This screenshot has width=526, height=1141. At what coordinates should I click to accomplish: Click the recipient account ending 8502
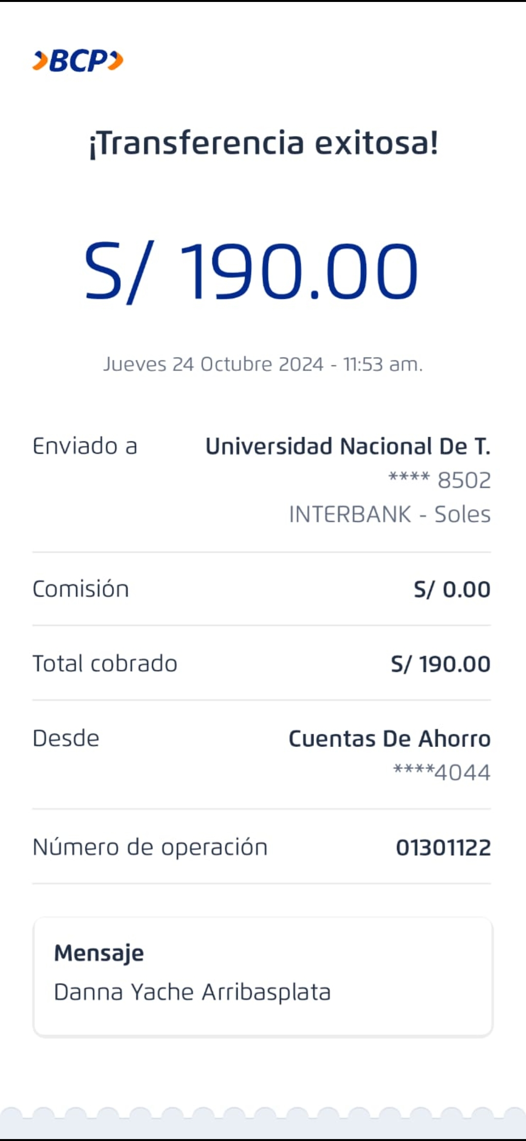[439, 480]
